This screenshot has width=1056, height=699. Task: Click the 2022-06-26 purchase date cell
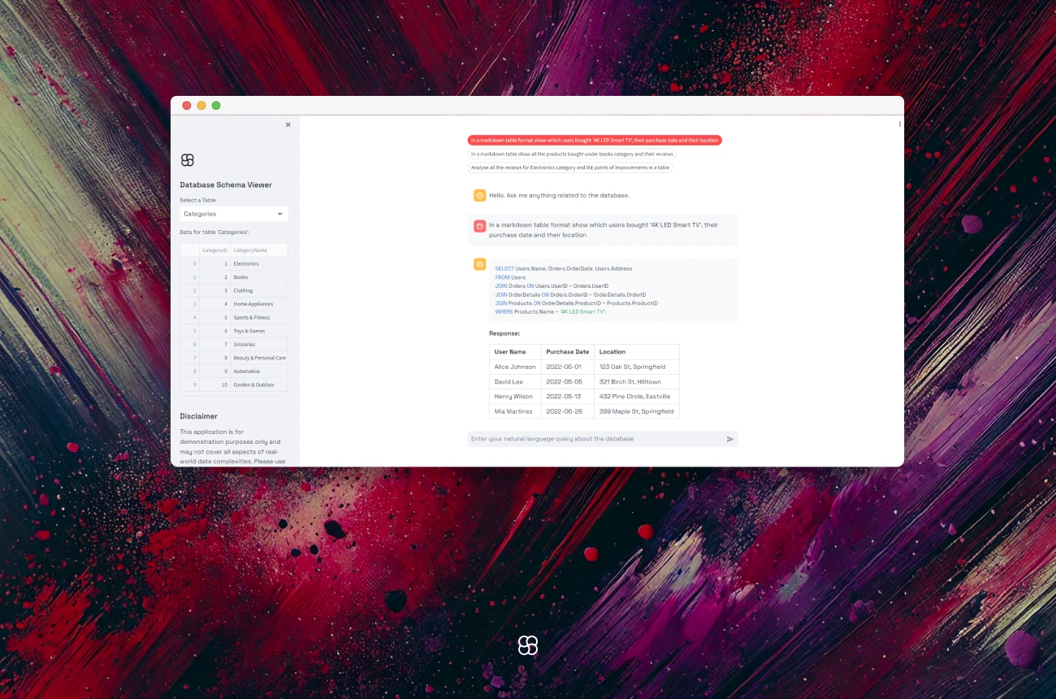[x=568, y=411]
